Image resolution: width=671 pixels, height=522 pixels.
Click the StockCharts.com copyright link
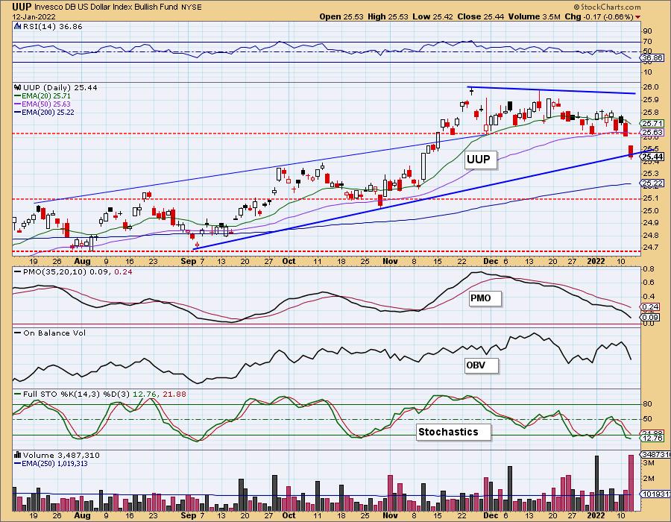(607, 7)
